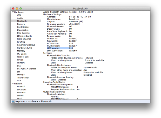The width and height of the screenshot is (161, 118).
Task: Click the HCI Revision 0x2287 value
Action: point(73,46)
